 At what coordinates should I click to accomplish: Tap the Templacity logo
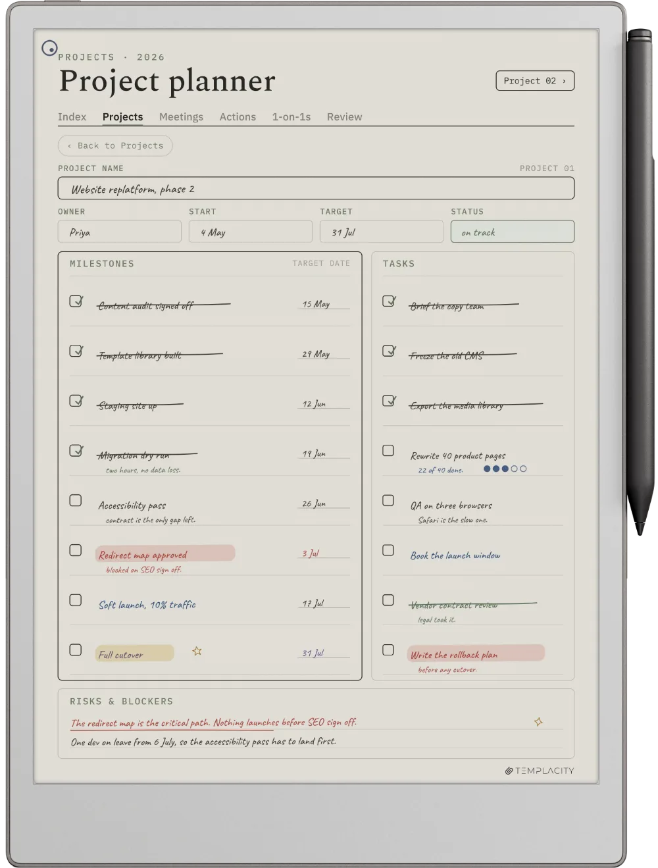click(x=540, y=771)
